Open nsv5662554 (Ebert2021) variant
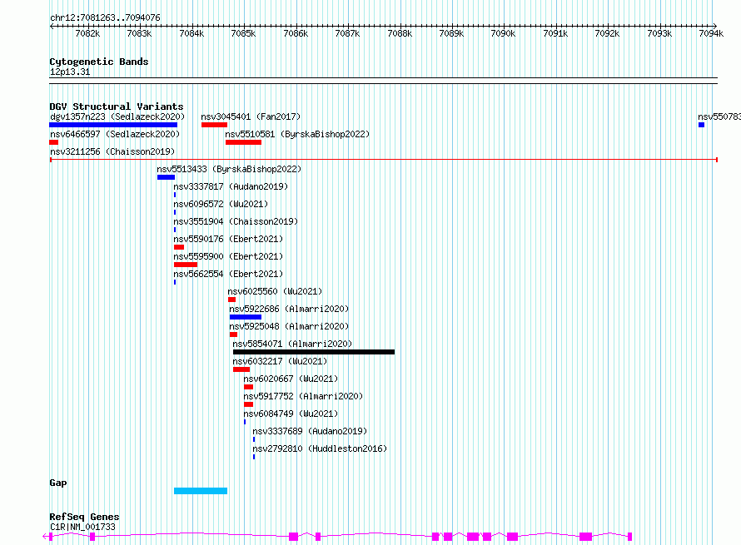 [x=228, y=274]
